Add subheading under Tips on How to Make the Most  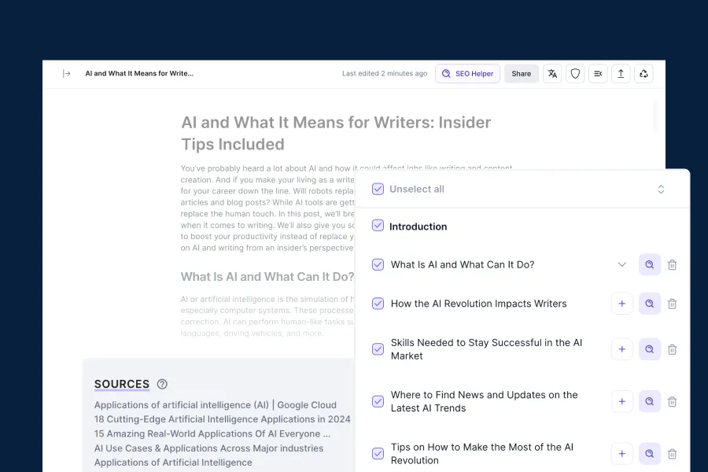(x=621, y=454)
